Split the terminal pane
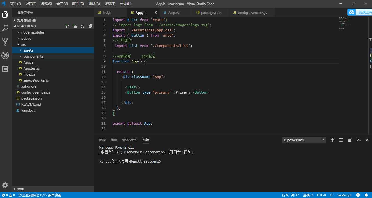This screenshot has width=372, height=198. click(341, 140)
